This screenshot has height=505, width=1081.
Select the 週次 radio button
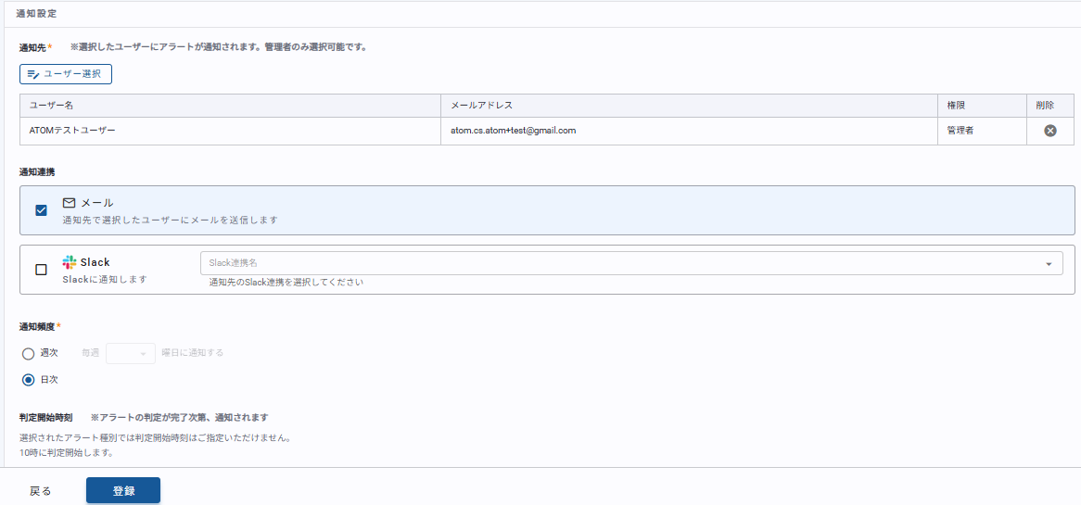(28, 353)
